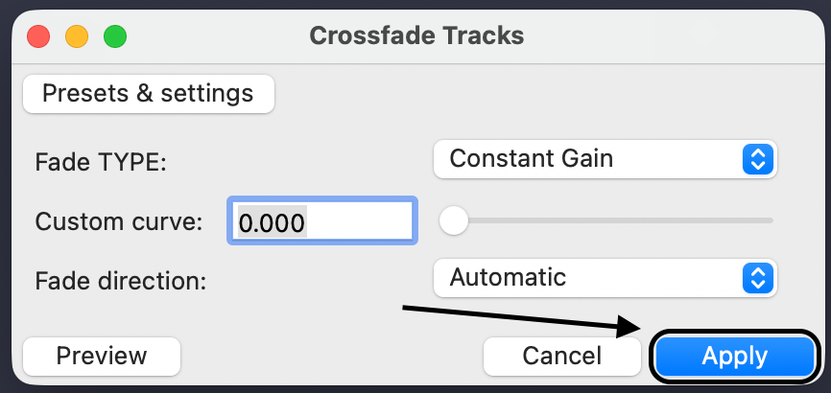This screenshot has width=831, height=393.
Task: Click the Custom curve slider handle
Action: 453,221
